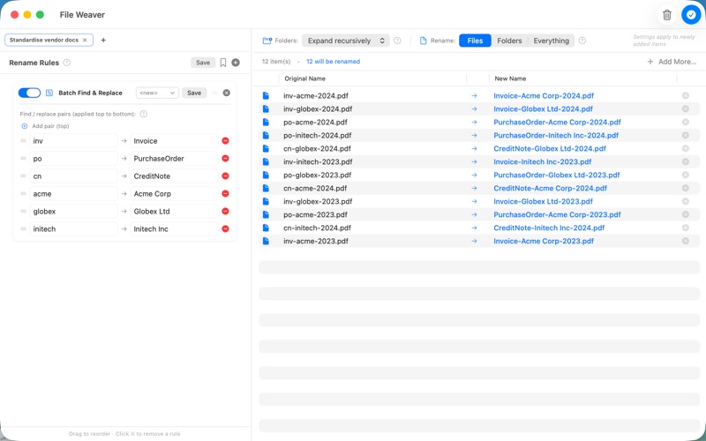Choose Folders in the Rename selector

pyautogui.click(x=509, y=41)
